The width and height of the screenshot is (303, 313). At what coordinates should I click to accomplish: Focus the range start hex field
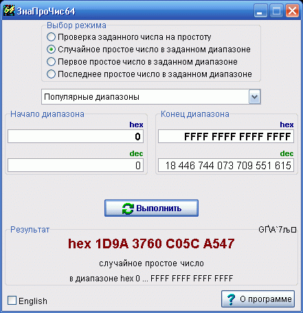click(76, 136)
